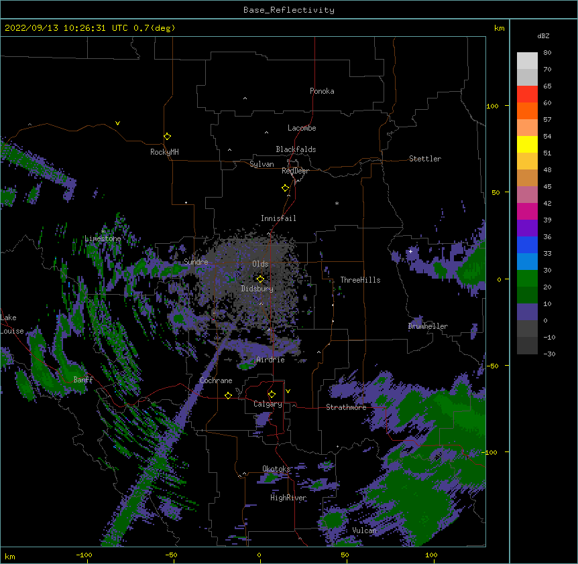This screenshot has width=578, height=564.
Task: Select the orange 57-60 dBZ legend swatch
Action: point(527,111)
